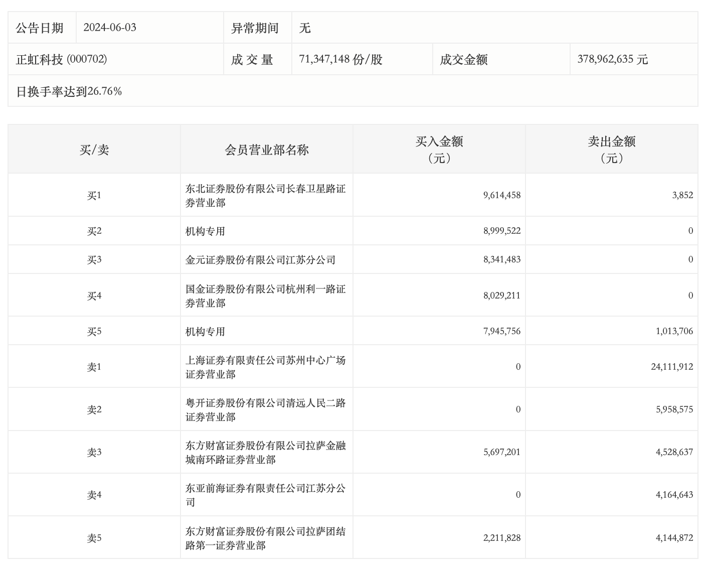
Task: Click the 买/卖 column header
Action: coord(94,150)
